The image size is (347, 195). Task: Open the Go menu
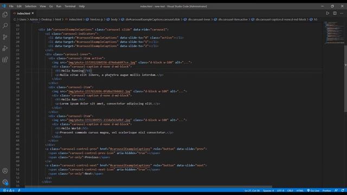pos(51,6)
